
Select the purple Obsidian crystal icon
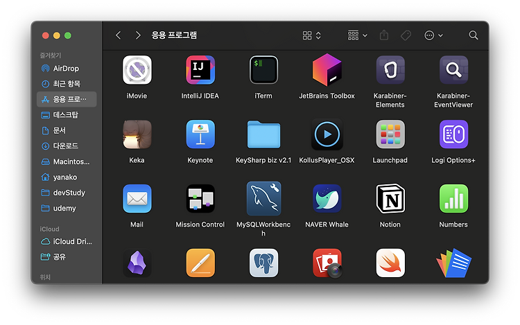pyautogui.click(x=137, y=263)
